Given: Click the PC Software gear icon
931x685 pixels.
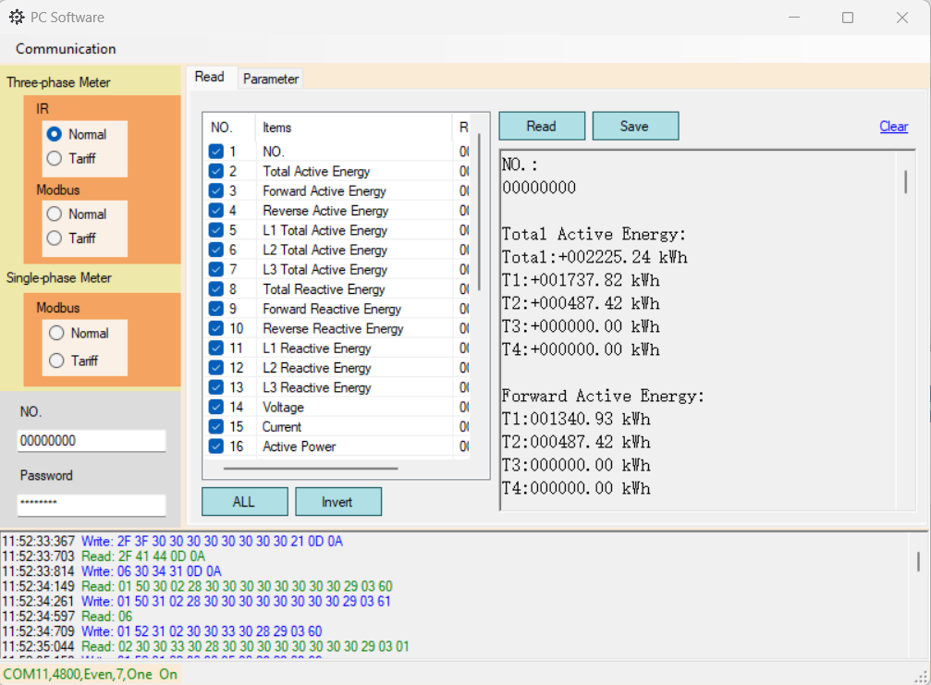Looking at the screenshot, I should [x=17, y=17].
